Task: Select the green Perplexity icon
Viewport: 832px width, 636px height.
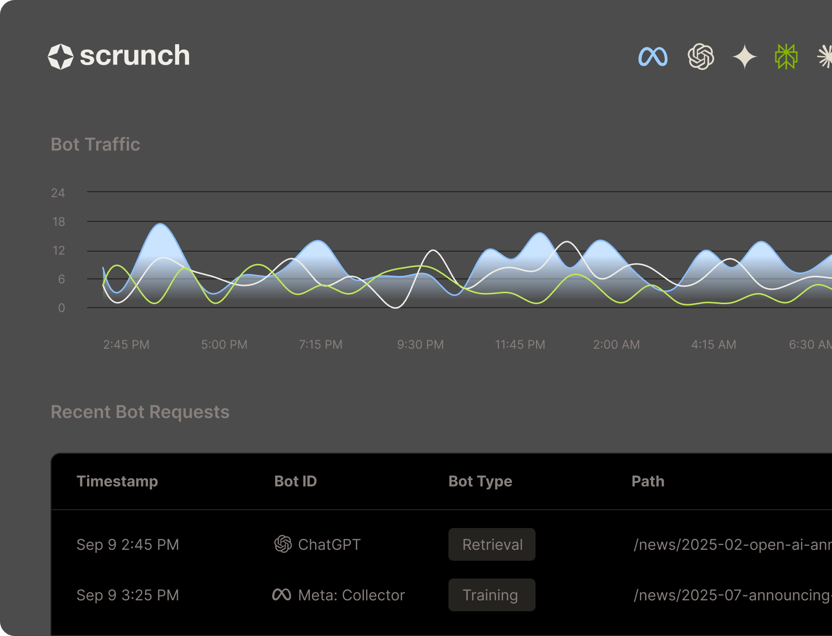Action: [786, 56]
